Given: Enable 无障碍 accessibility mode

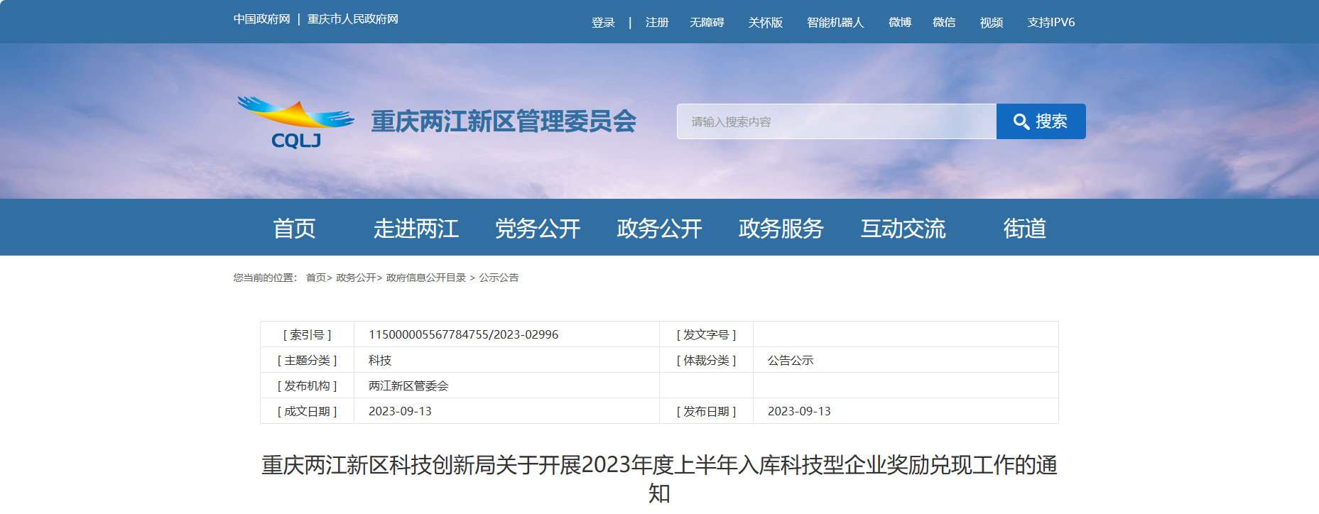Looking at the screenshot, I should coord(707,23).
